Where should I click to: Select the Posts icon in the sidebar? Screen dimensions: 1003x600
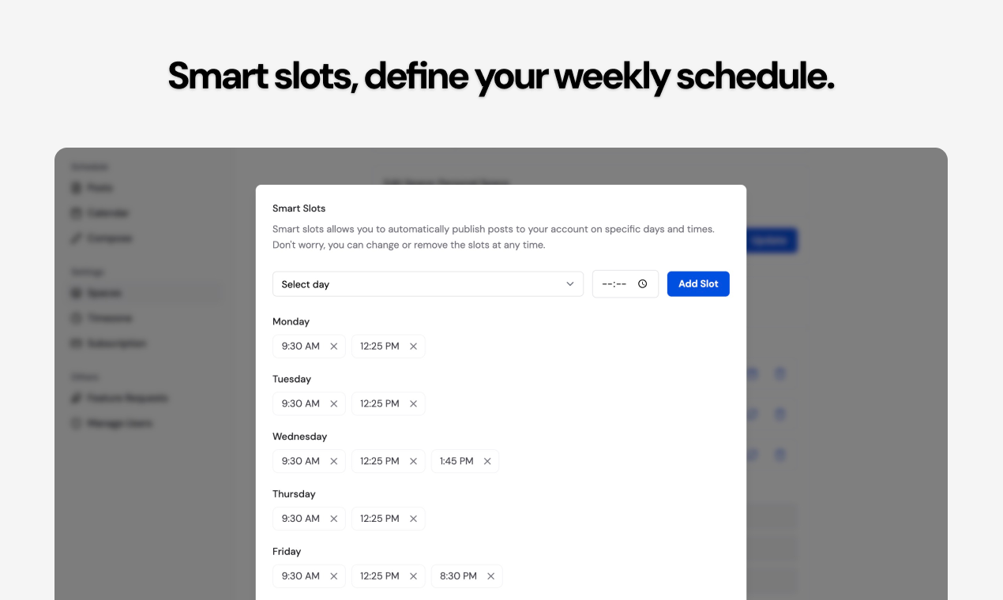[77, 187]
